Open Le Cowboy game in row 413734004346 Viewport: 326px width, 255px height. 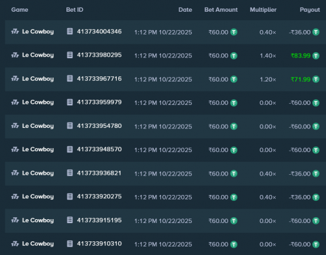click(38, 32)
